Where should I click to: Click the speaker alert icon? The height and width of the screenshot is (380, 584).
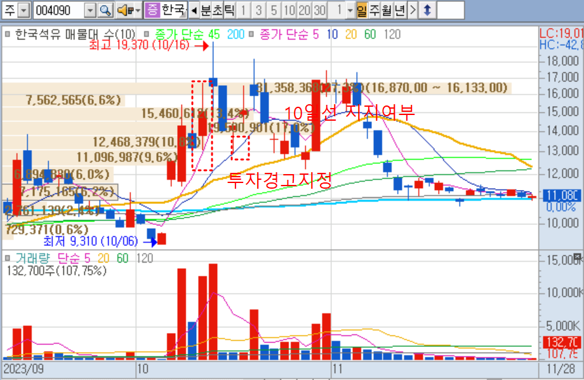pyautogui.click(x=125, y=10)
